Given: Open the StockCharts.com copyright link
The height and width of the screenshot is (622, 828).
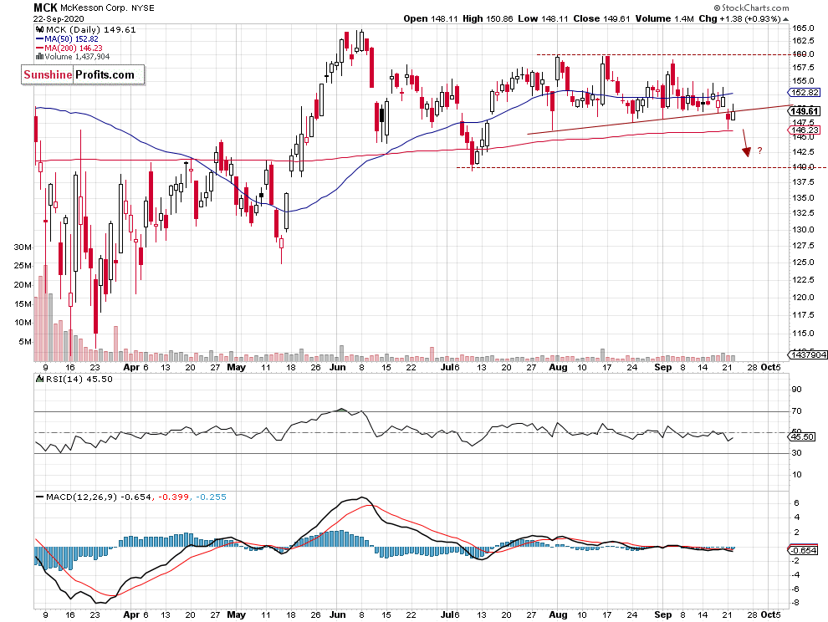Looking at the screenshot, I should tap(751, 8).
